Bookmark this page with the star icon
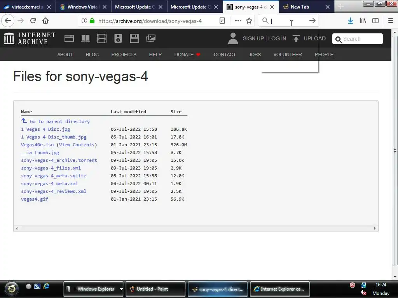This screenshot has width=398, height=298. (249, 21)
